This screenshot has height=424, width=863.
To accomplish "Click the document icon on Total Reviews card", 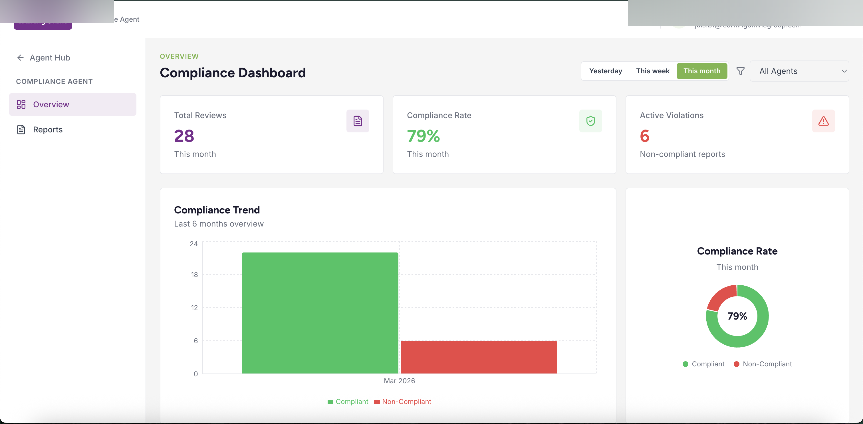I will click(358, 121).
